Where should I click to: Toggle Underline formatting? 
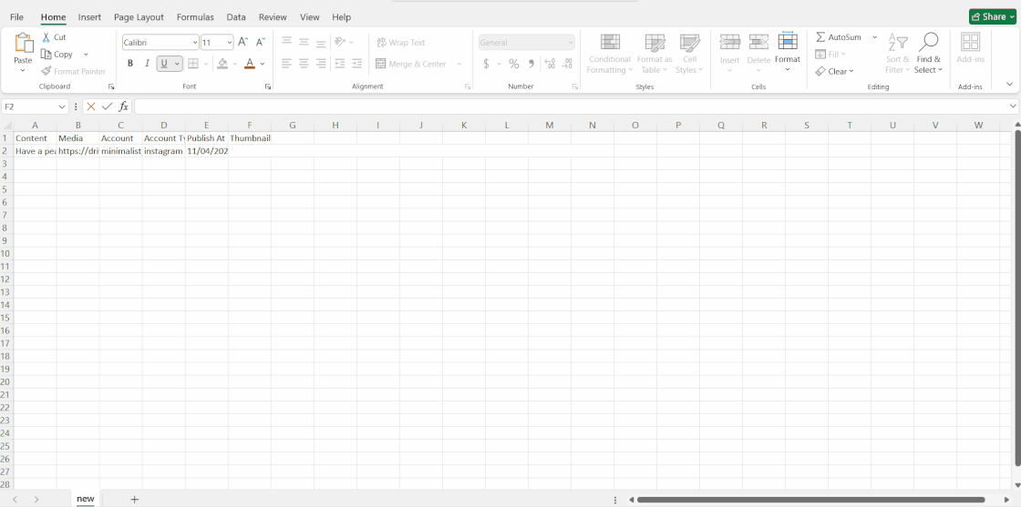(164, 64)
